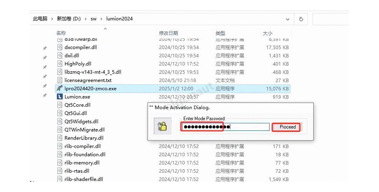Sort files by the 大小 column

267,33
